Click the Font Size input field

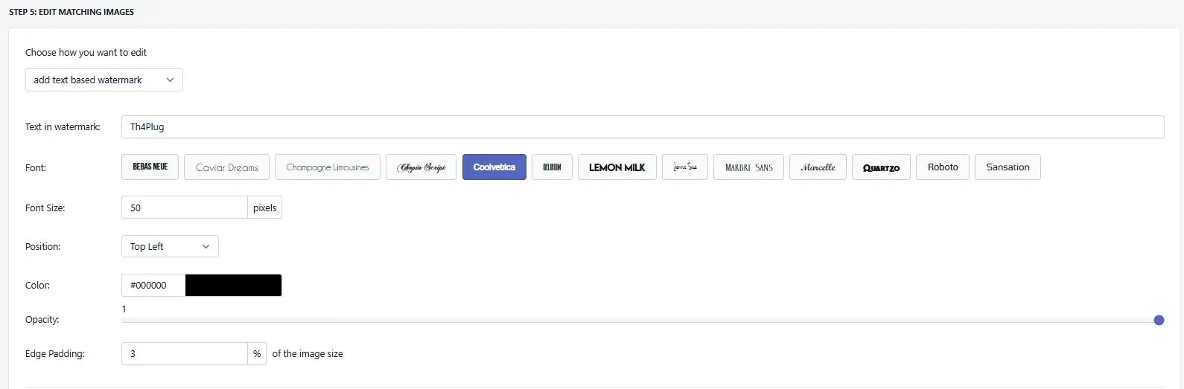(x=185, y=208)
